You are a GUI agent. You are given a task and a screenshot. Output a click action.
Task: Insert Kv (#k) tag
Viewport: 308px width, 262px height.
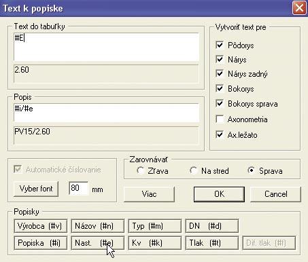pos(155,243)
